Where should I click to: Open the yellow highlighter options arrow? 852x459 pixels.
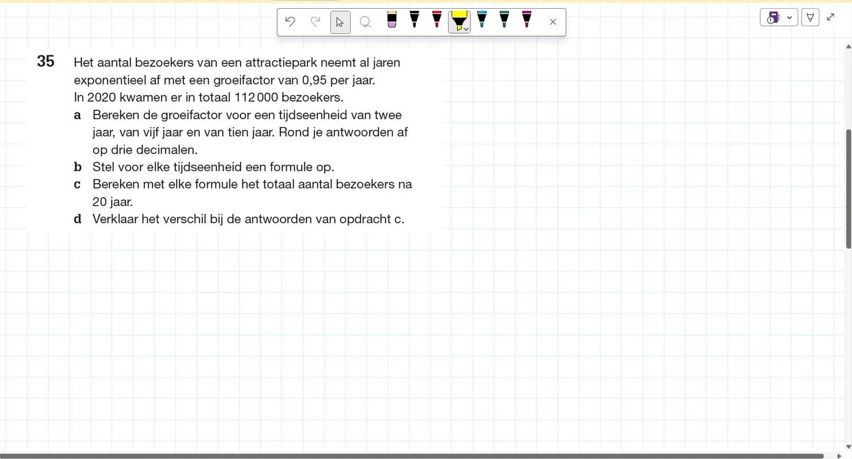466,29
